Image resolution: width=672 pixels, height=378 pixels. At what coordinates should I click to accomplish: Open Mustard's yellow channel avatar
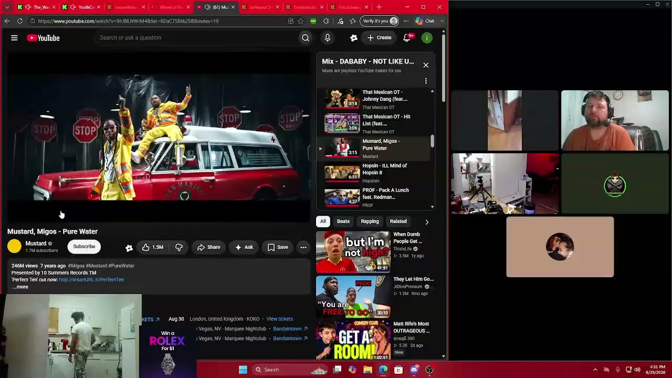point(15,246)
